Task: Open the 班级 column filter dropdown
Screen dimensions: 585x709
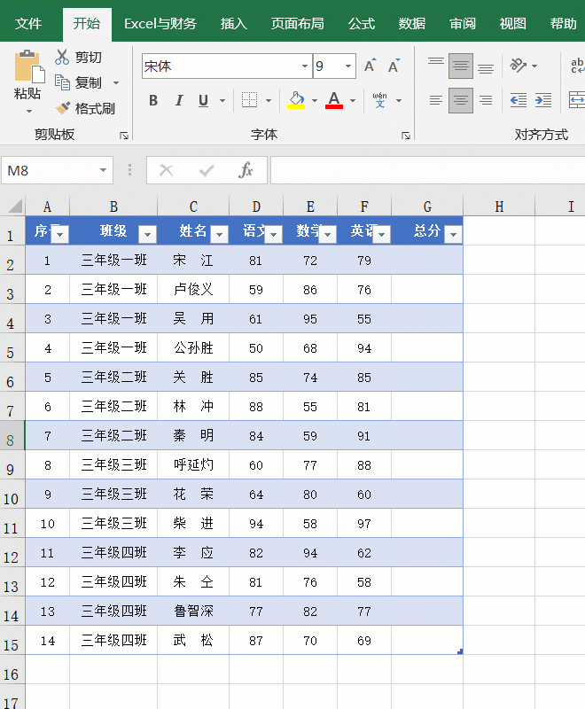Action: coord(147,234)
